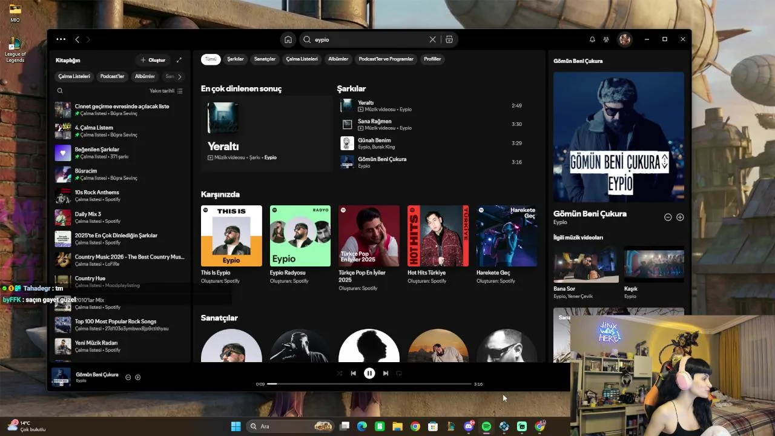Go forward with the right arrow

tap(88, 39)
